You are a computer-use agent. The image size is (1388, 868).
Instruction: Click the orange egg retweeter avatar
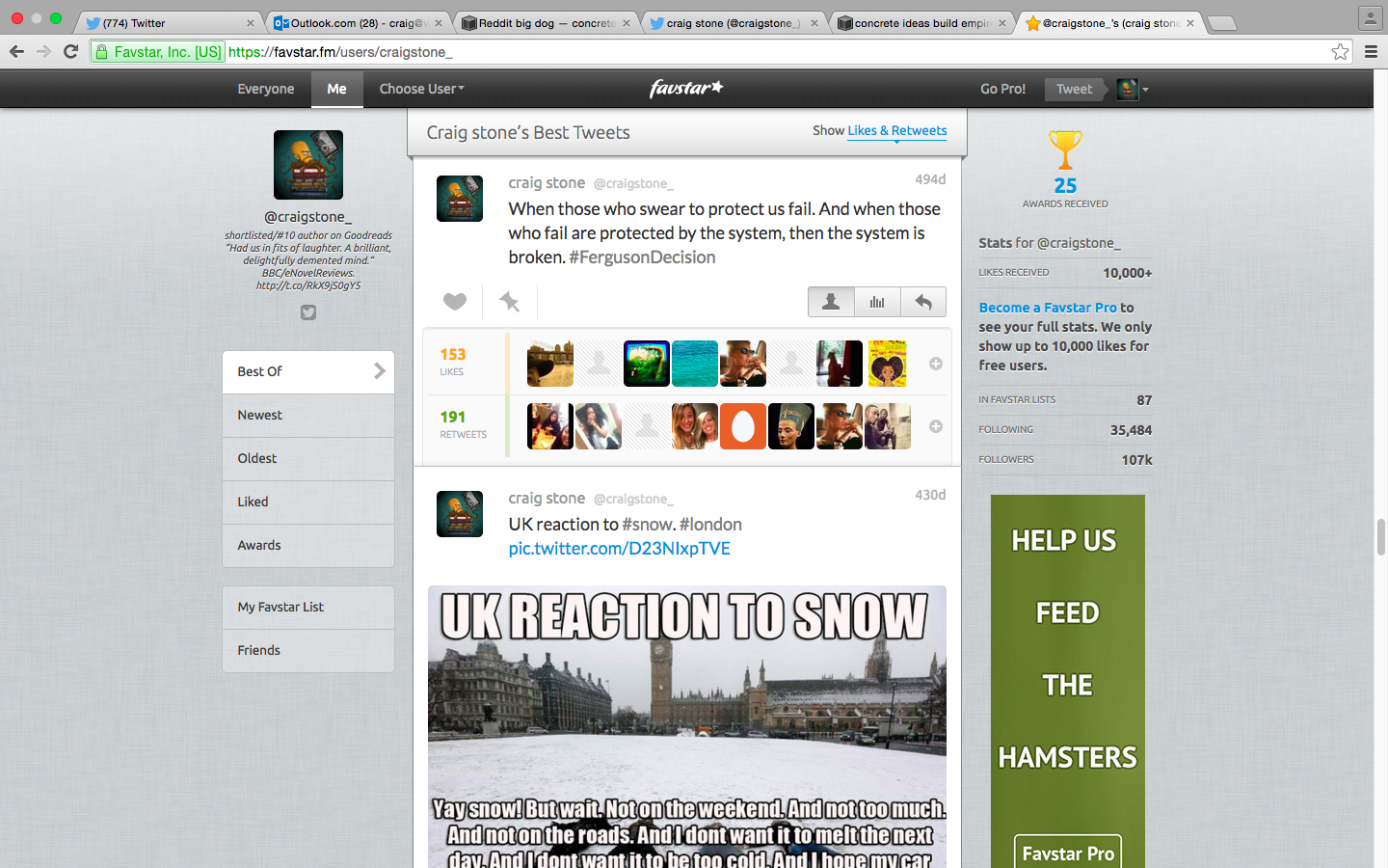(x=742, y=426)
